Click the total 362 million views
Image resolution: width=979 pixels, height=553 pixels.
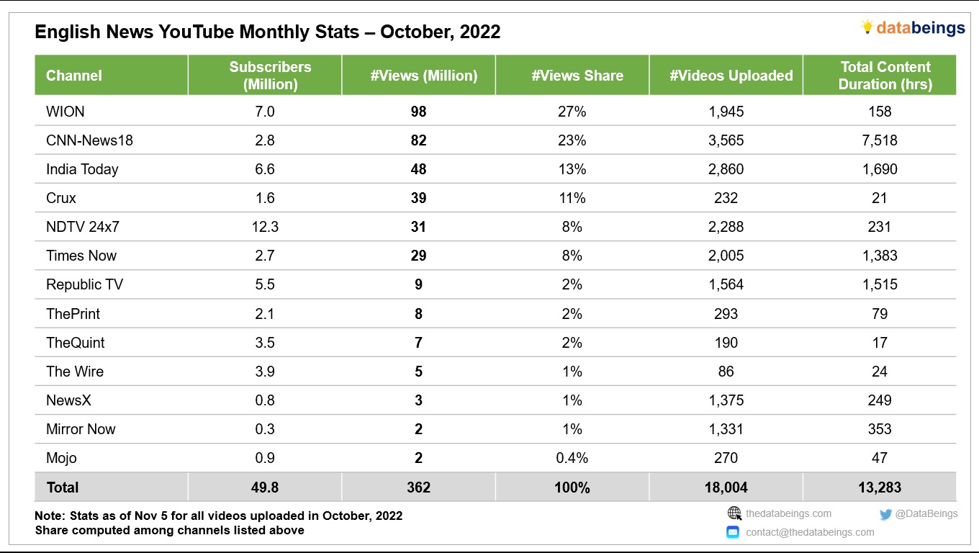pyautogui.click(x=418, y=487)
